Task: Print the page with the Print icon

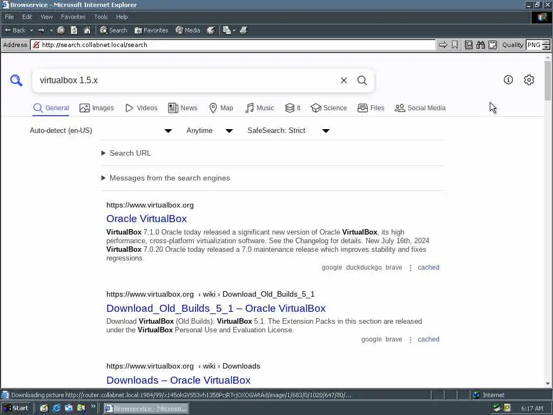Action: click(x=244, y=30)
